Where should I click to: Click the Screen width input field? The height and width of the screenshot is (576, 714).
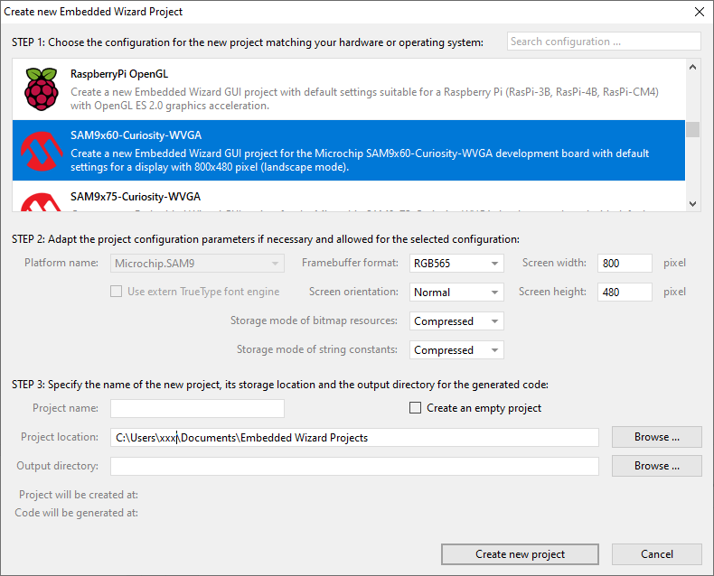(x=624, y=264)
